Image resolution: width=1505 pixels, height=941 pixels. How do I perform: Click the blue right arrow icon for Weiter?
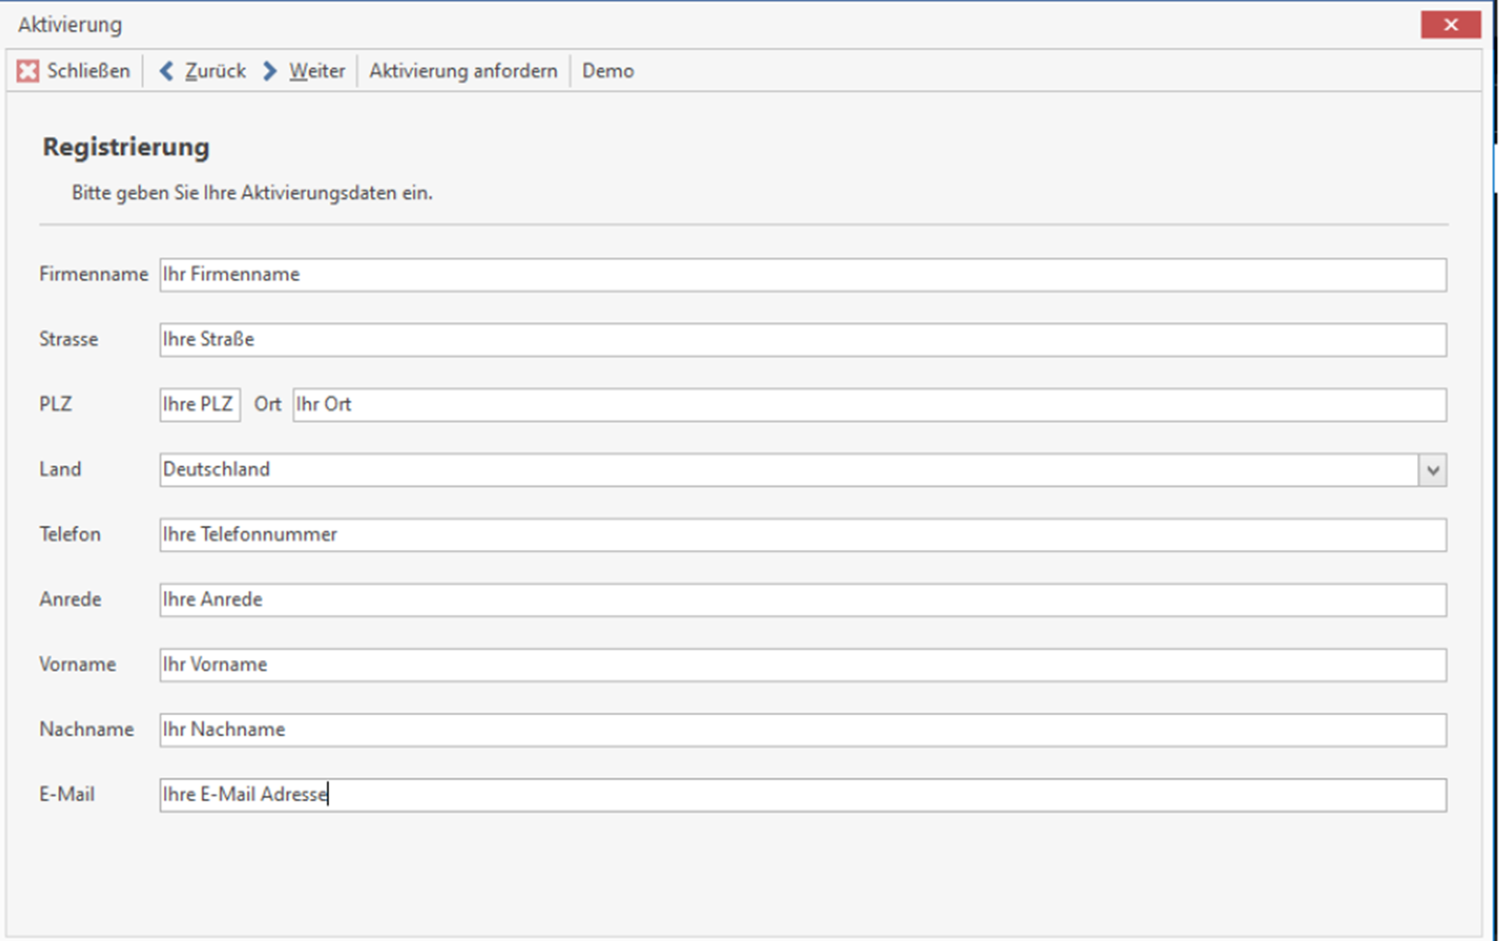tap(270, 71)
